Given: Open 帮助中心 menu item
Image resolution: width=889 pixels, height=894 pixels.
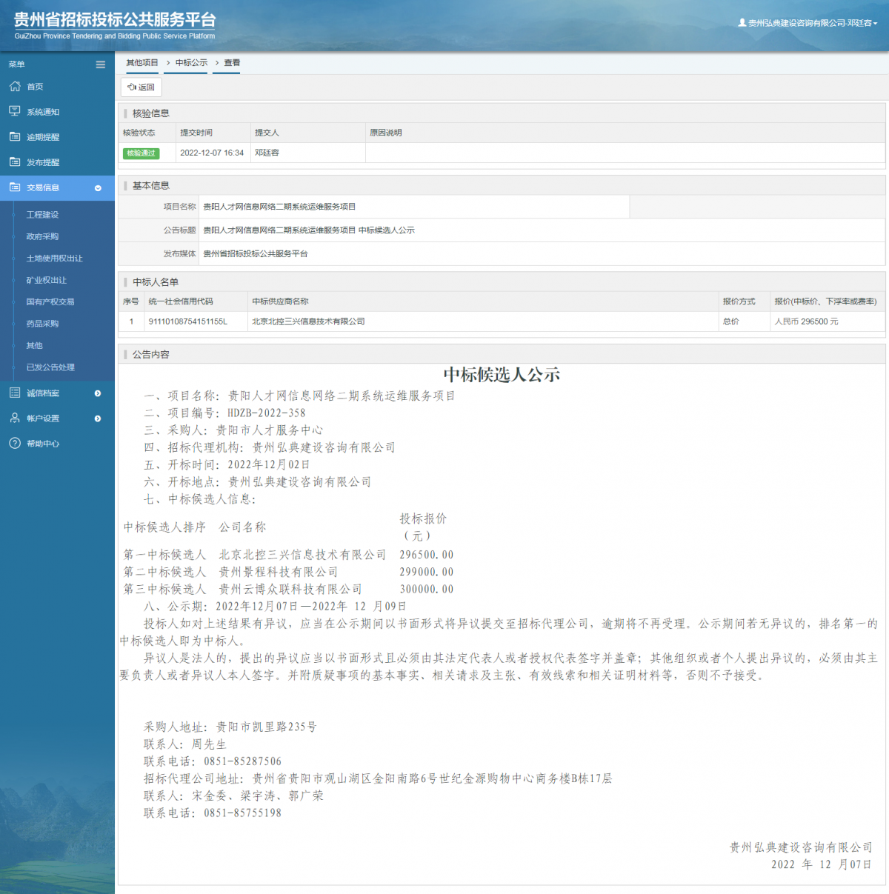Looking at the screenshot, I should (43, 444).
